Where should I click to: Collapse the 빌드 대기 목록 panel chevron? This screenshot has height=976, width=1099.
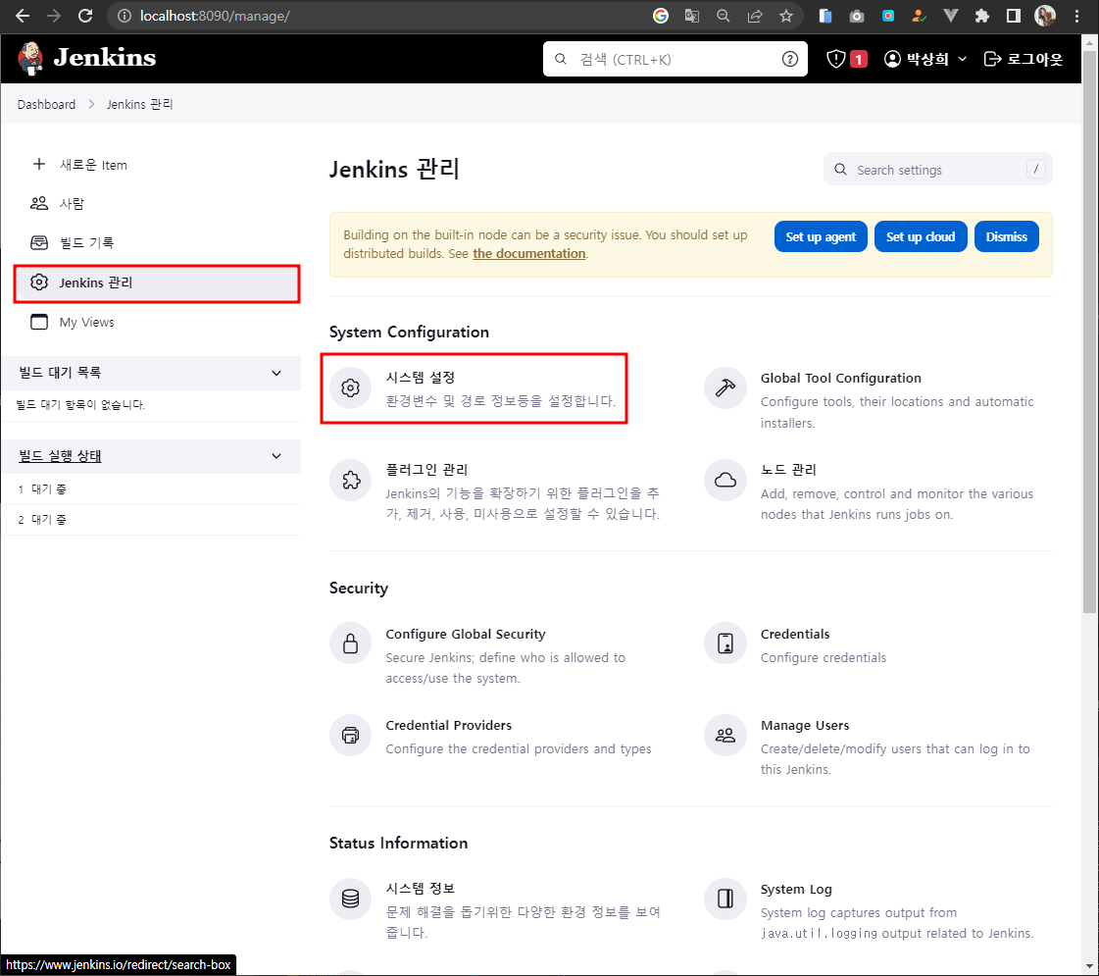click(276, 373)
